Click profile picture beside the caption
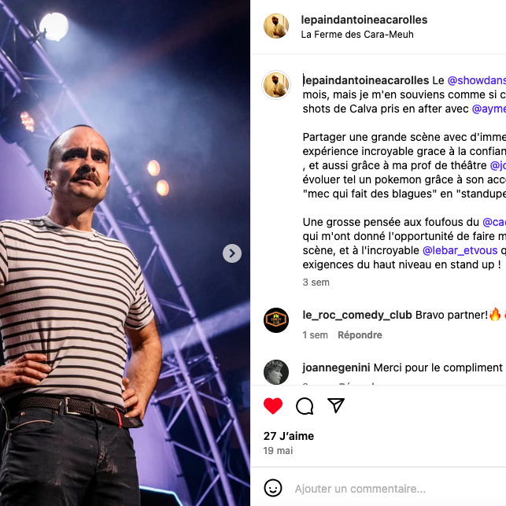This screenshot has height=506, width=506. point(276,85)
